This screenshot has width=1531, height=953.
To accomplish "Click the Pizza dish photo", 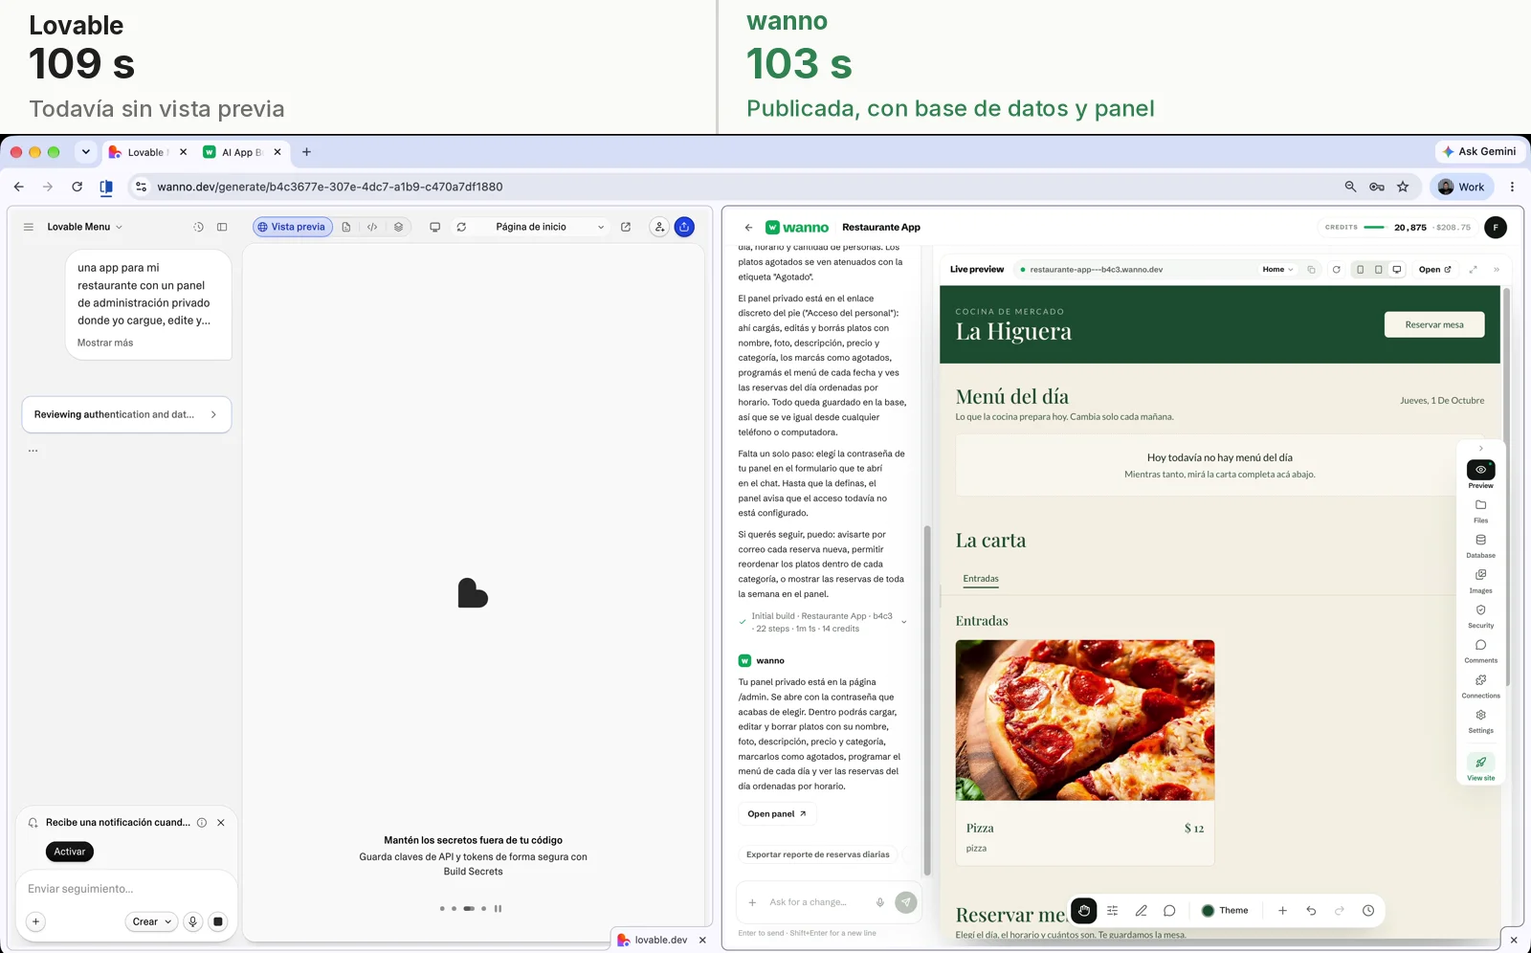I will point(1085,720).
